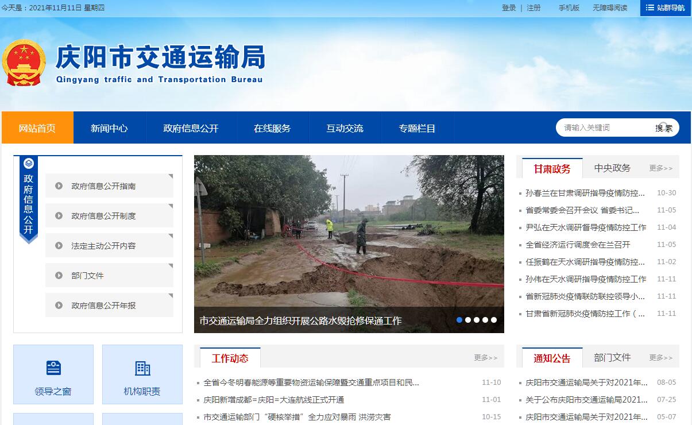Image resolution: width=692 pixels, height=425 pixels.
Task: Select the third carousel indicator dot
Action: (x=477, y=320)
